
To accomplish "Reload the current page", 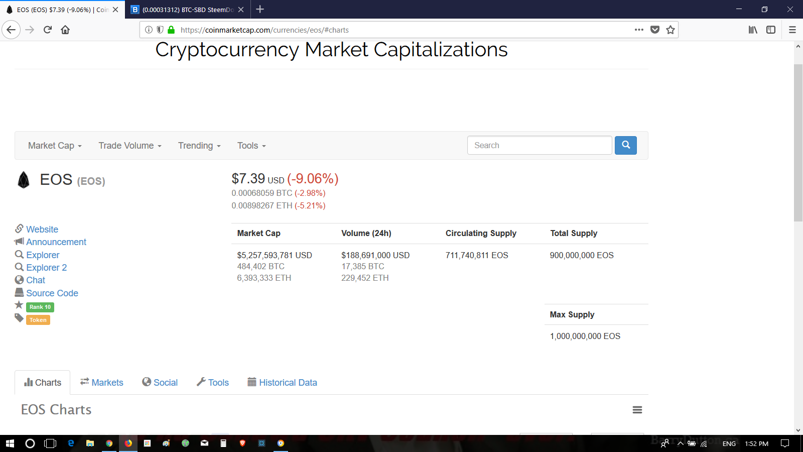I will click(48, 30).
